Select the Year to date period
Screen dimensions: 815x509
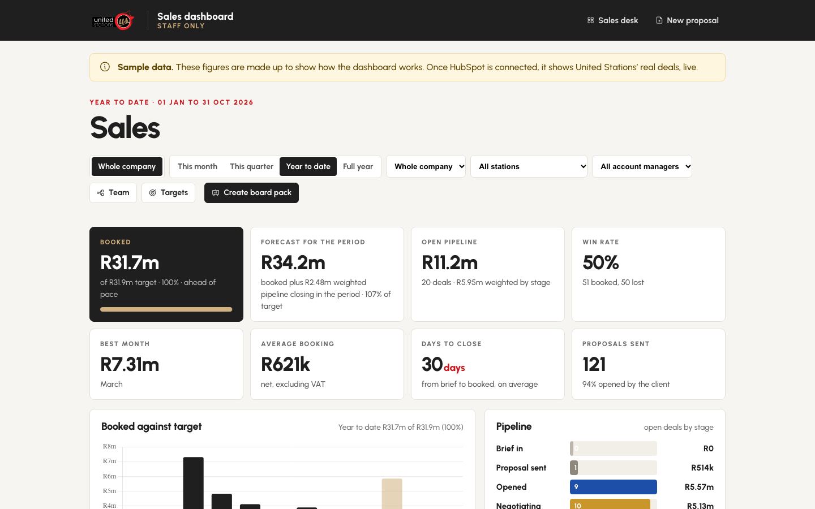(x=308, y=166)
